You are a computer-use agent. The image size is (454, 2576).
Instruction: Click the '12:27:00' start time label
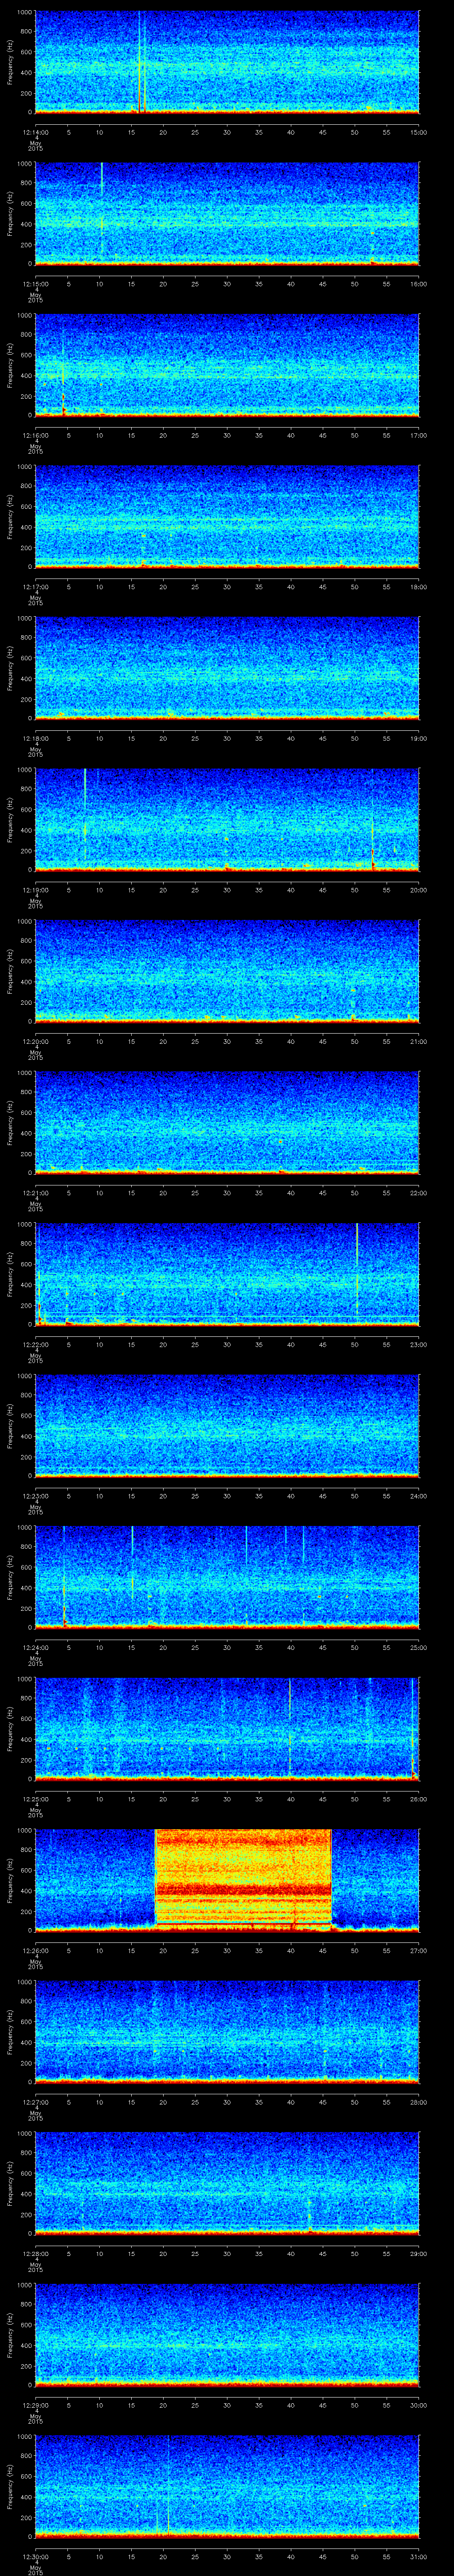[35, 2101]
